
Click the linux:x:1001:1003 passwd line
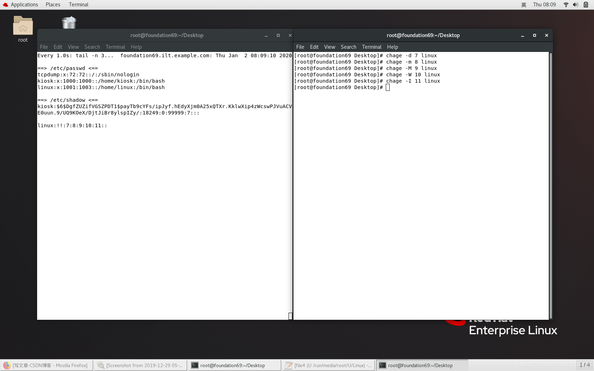pyautogui.click(x=101, y=87)
